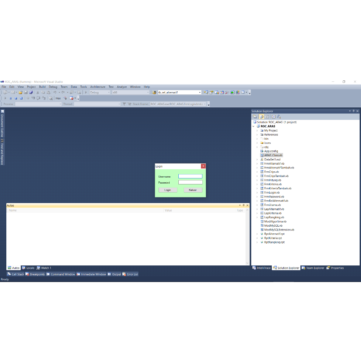
Task: Click the Open File folder icon
Action: pyautogui.click(x=20, y=92)
